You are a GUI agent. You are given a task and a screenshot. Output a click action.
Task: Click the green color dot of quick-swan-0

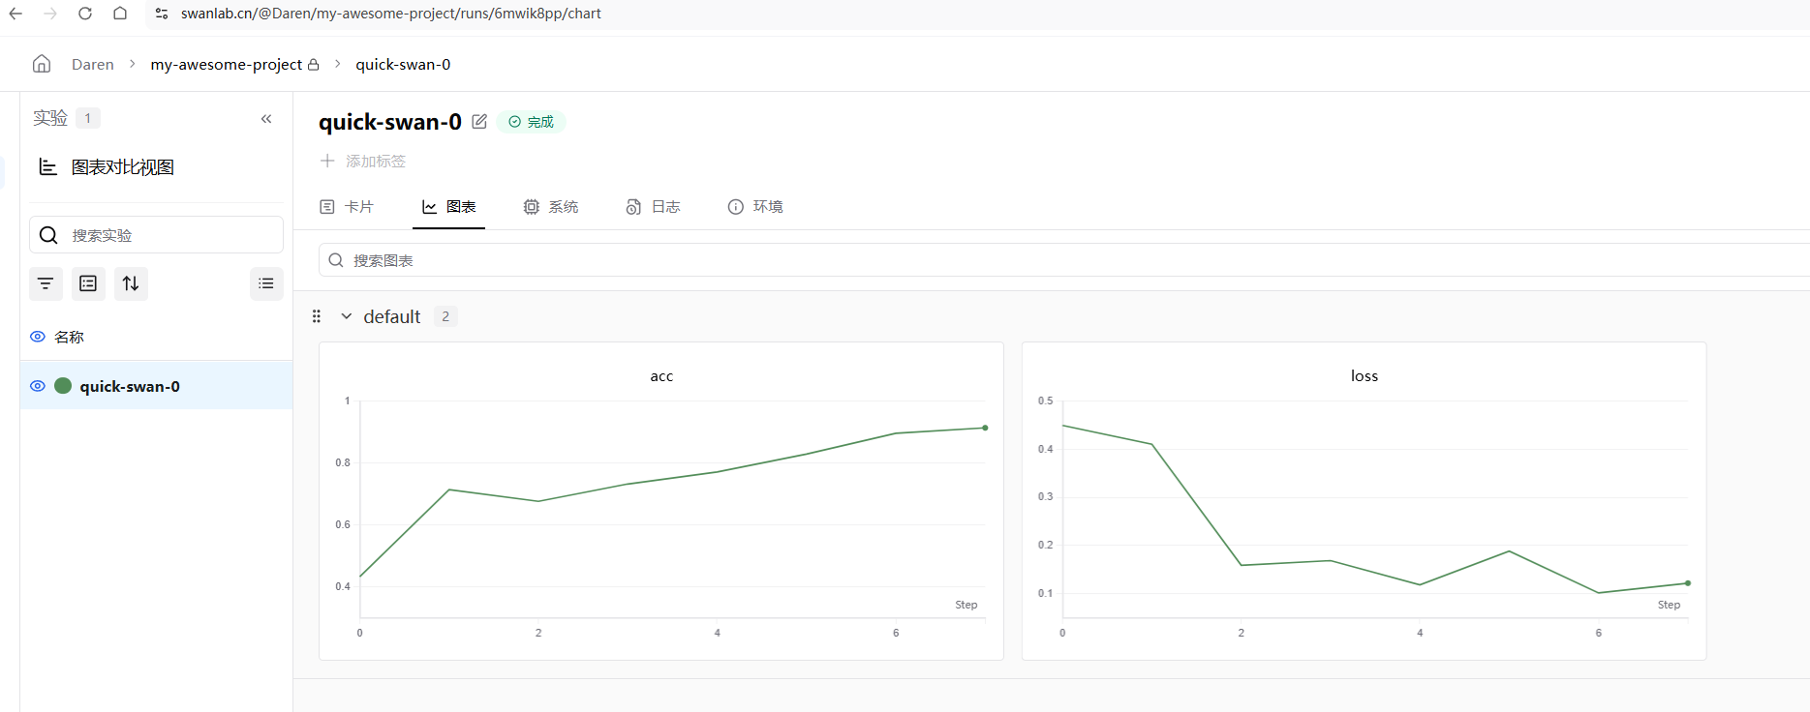click(63, 386)
